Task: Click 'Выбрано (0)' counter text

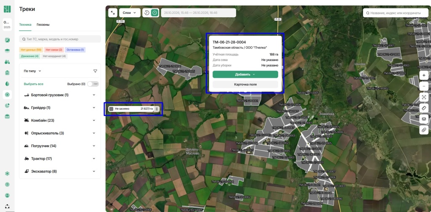Action: point(76,84)
